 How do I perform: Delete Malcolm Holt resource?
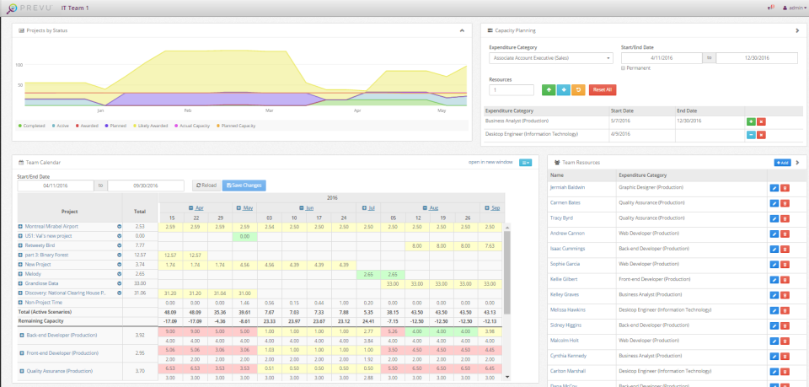click(x=785, y=341)
